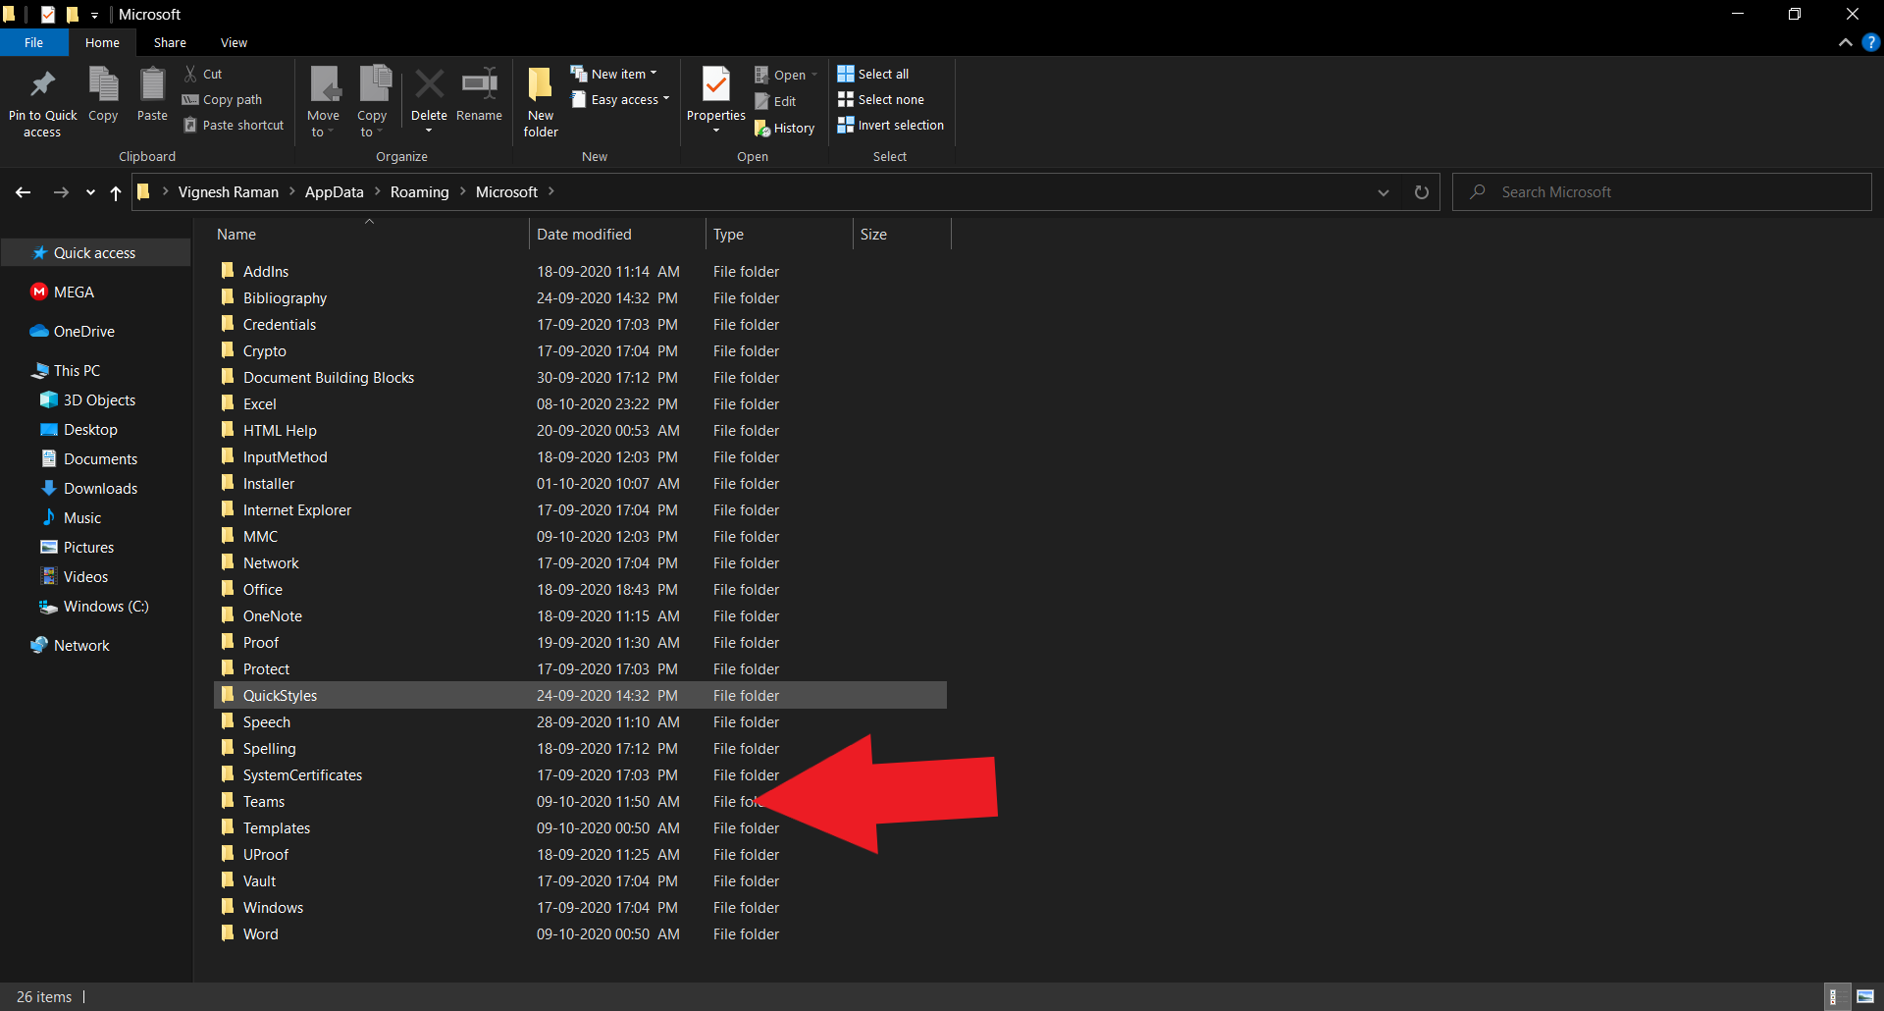Open the File tab
1884x1011 pixels.
[33, 42]
